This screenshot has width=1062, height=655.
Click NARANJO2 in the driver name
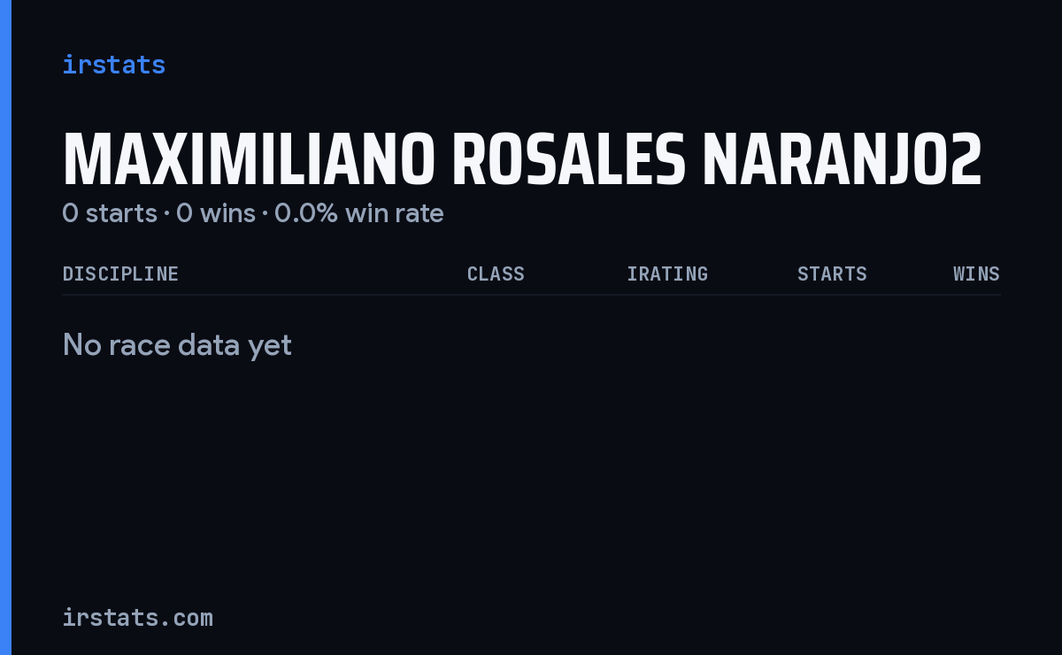click(x=843, y=160)
